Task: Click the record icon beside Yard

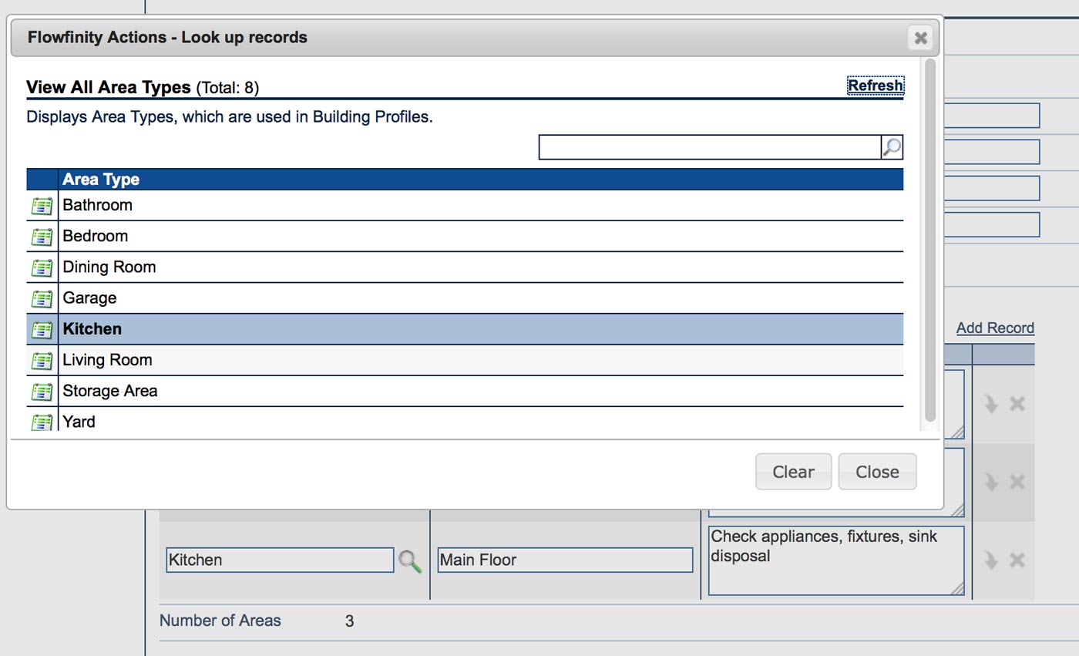Action: [42, 422]
